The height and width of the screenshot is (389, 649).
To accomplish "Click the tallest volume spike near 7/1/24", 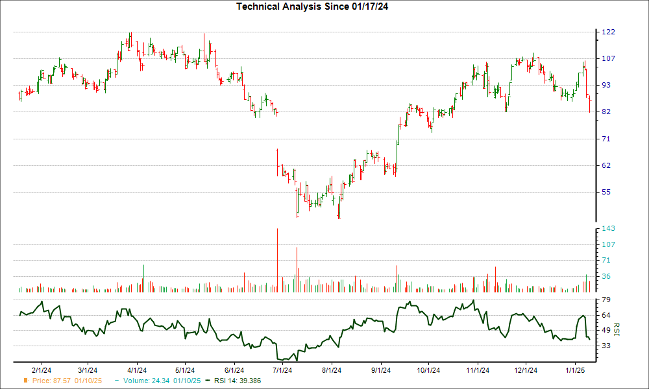I will pyautogui.click(x=277, y=261).
